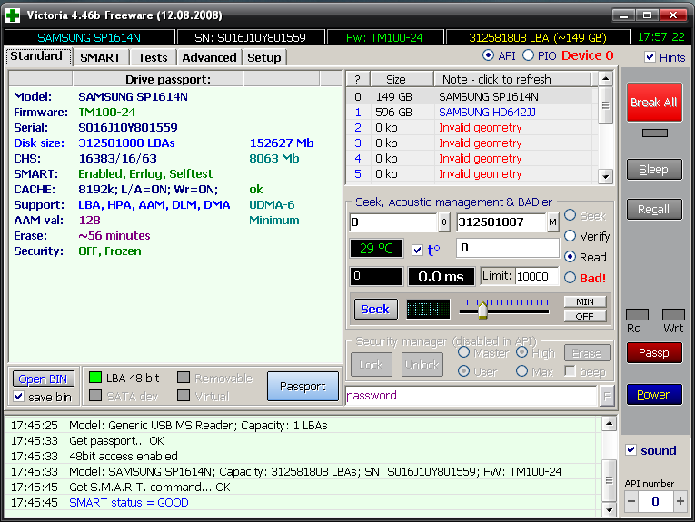Click the start LBA input field
Screen dimensions: 695x522
coord(393,222)
